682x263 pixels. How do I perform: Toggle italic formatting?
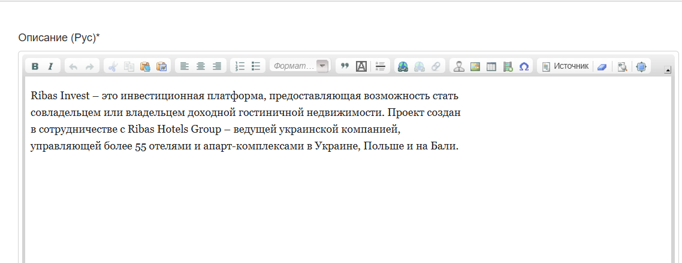tap(51, 66)
